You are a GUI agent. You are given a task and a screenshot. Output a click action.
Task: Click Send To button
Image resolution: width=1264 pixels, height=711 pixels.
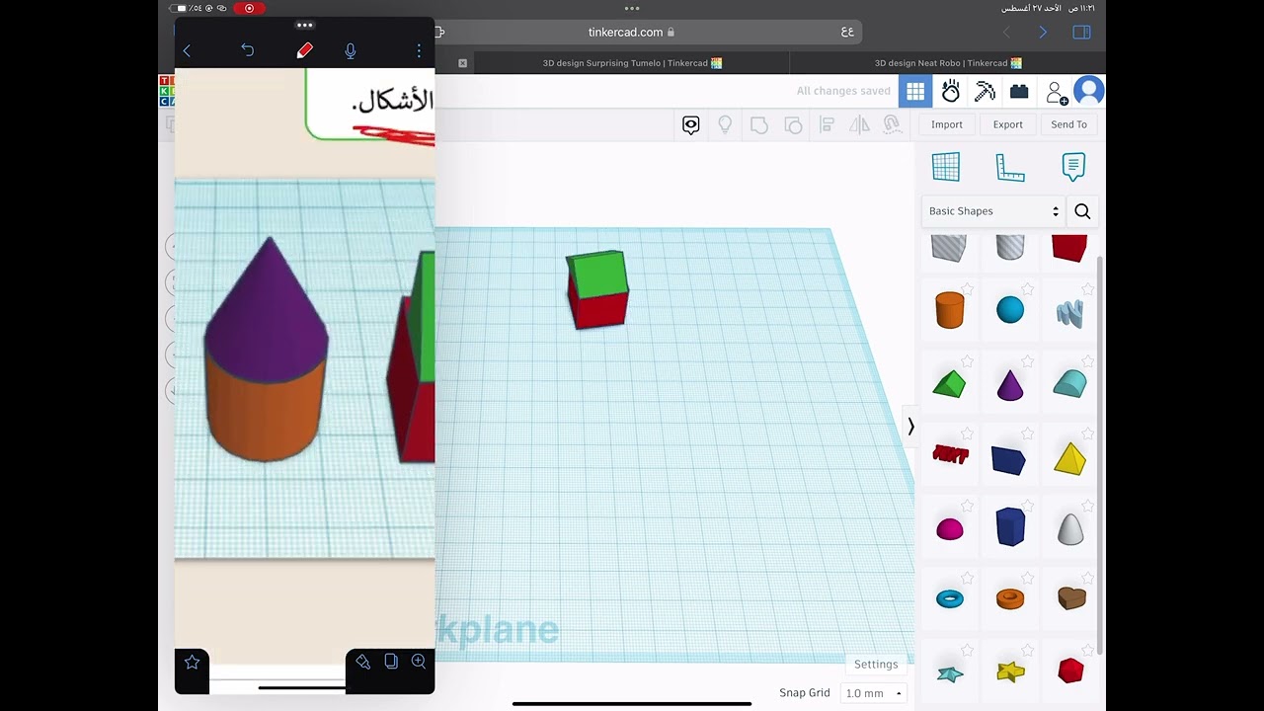coord(1068,124)
